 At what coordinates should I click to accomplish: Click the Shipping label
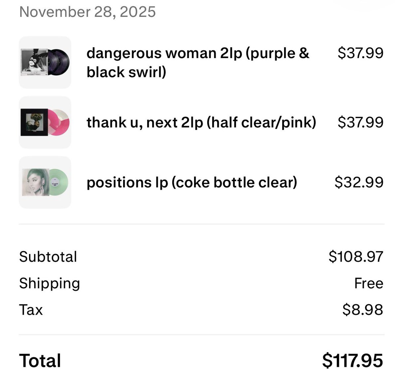(x=49, y=283)
